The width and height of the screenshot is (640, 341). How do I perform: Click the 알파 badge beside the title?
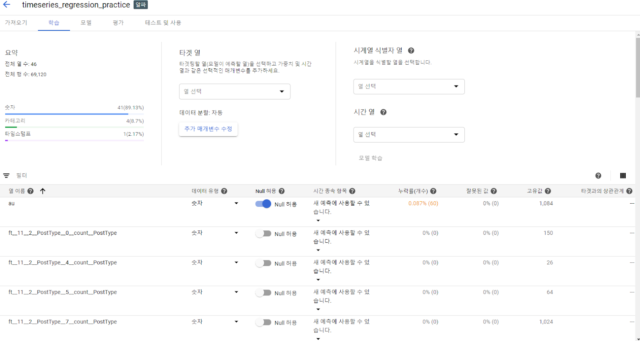click(140, 5)
